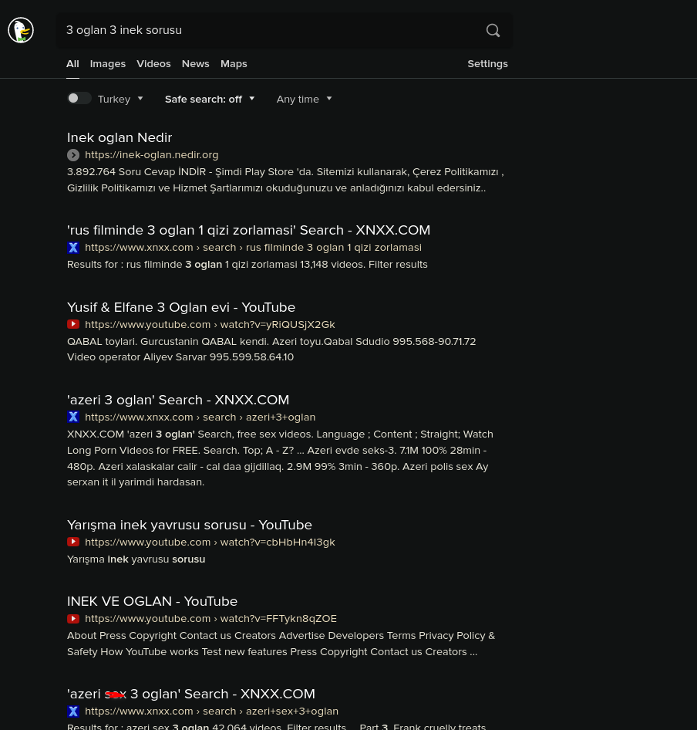Select the Maps tab
This screenshot has height=730, width=697.
pos(234,63)
